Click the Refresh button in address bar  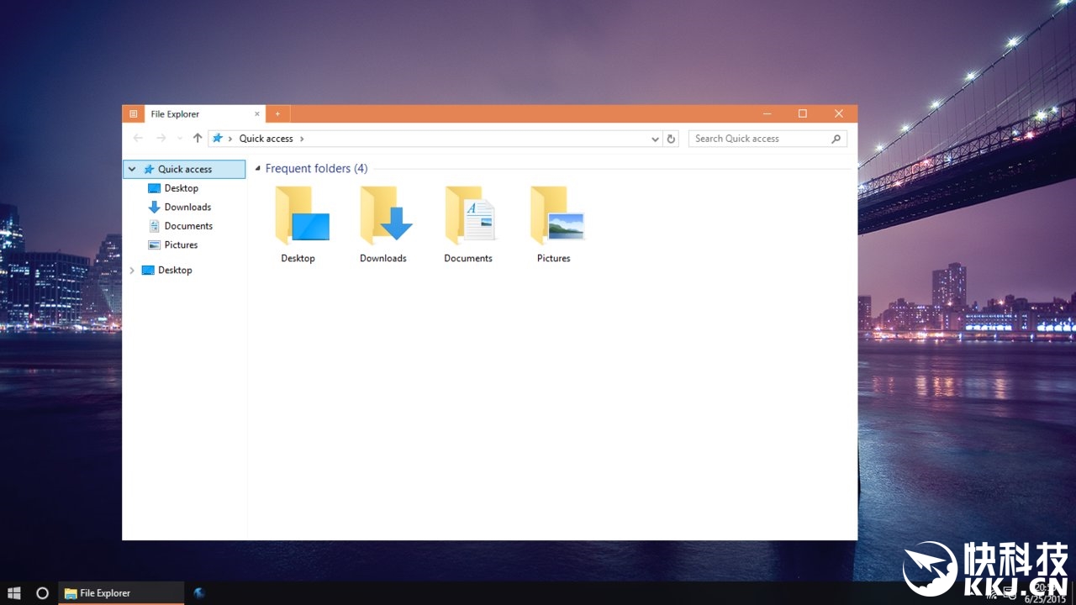671,139
